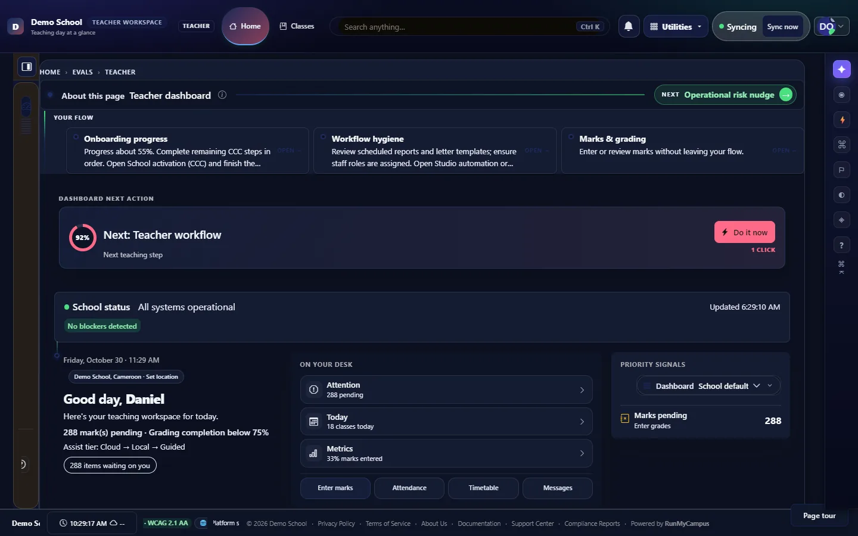Toggle the contrast half-circle icon
Viewport: 858px width, 536px height.
841,195
